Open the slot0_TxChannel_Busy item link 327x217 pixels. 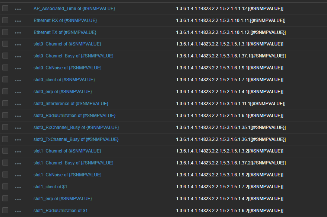click(76, 139)
